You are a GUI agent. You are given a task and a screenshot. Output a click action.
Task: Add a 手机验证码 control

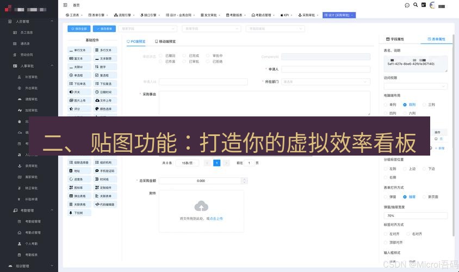[105, 171]
